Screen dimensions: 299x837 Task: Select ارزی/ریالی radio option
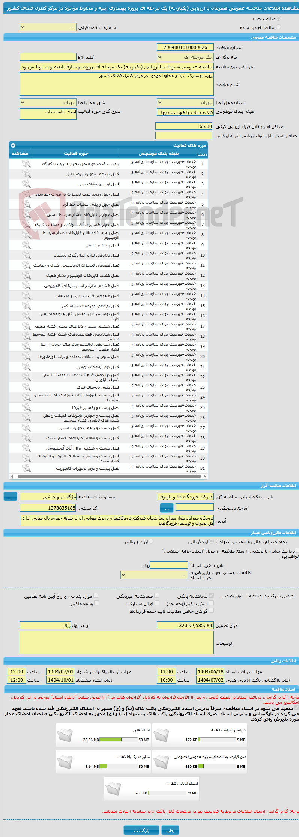[212, 541]
